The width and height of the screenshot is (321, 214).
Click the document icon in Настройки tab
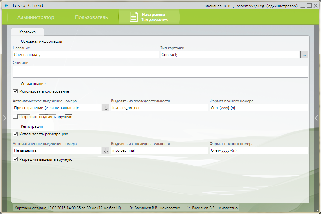pyautogui.click(x=134, y=17)
